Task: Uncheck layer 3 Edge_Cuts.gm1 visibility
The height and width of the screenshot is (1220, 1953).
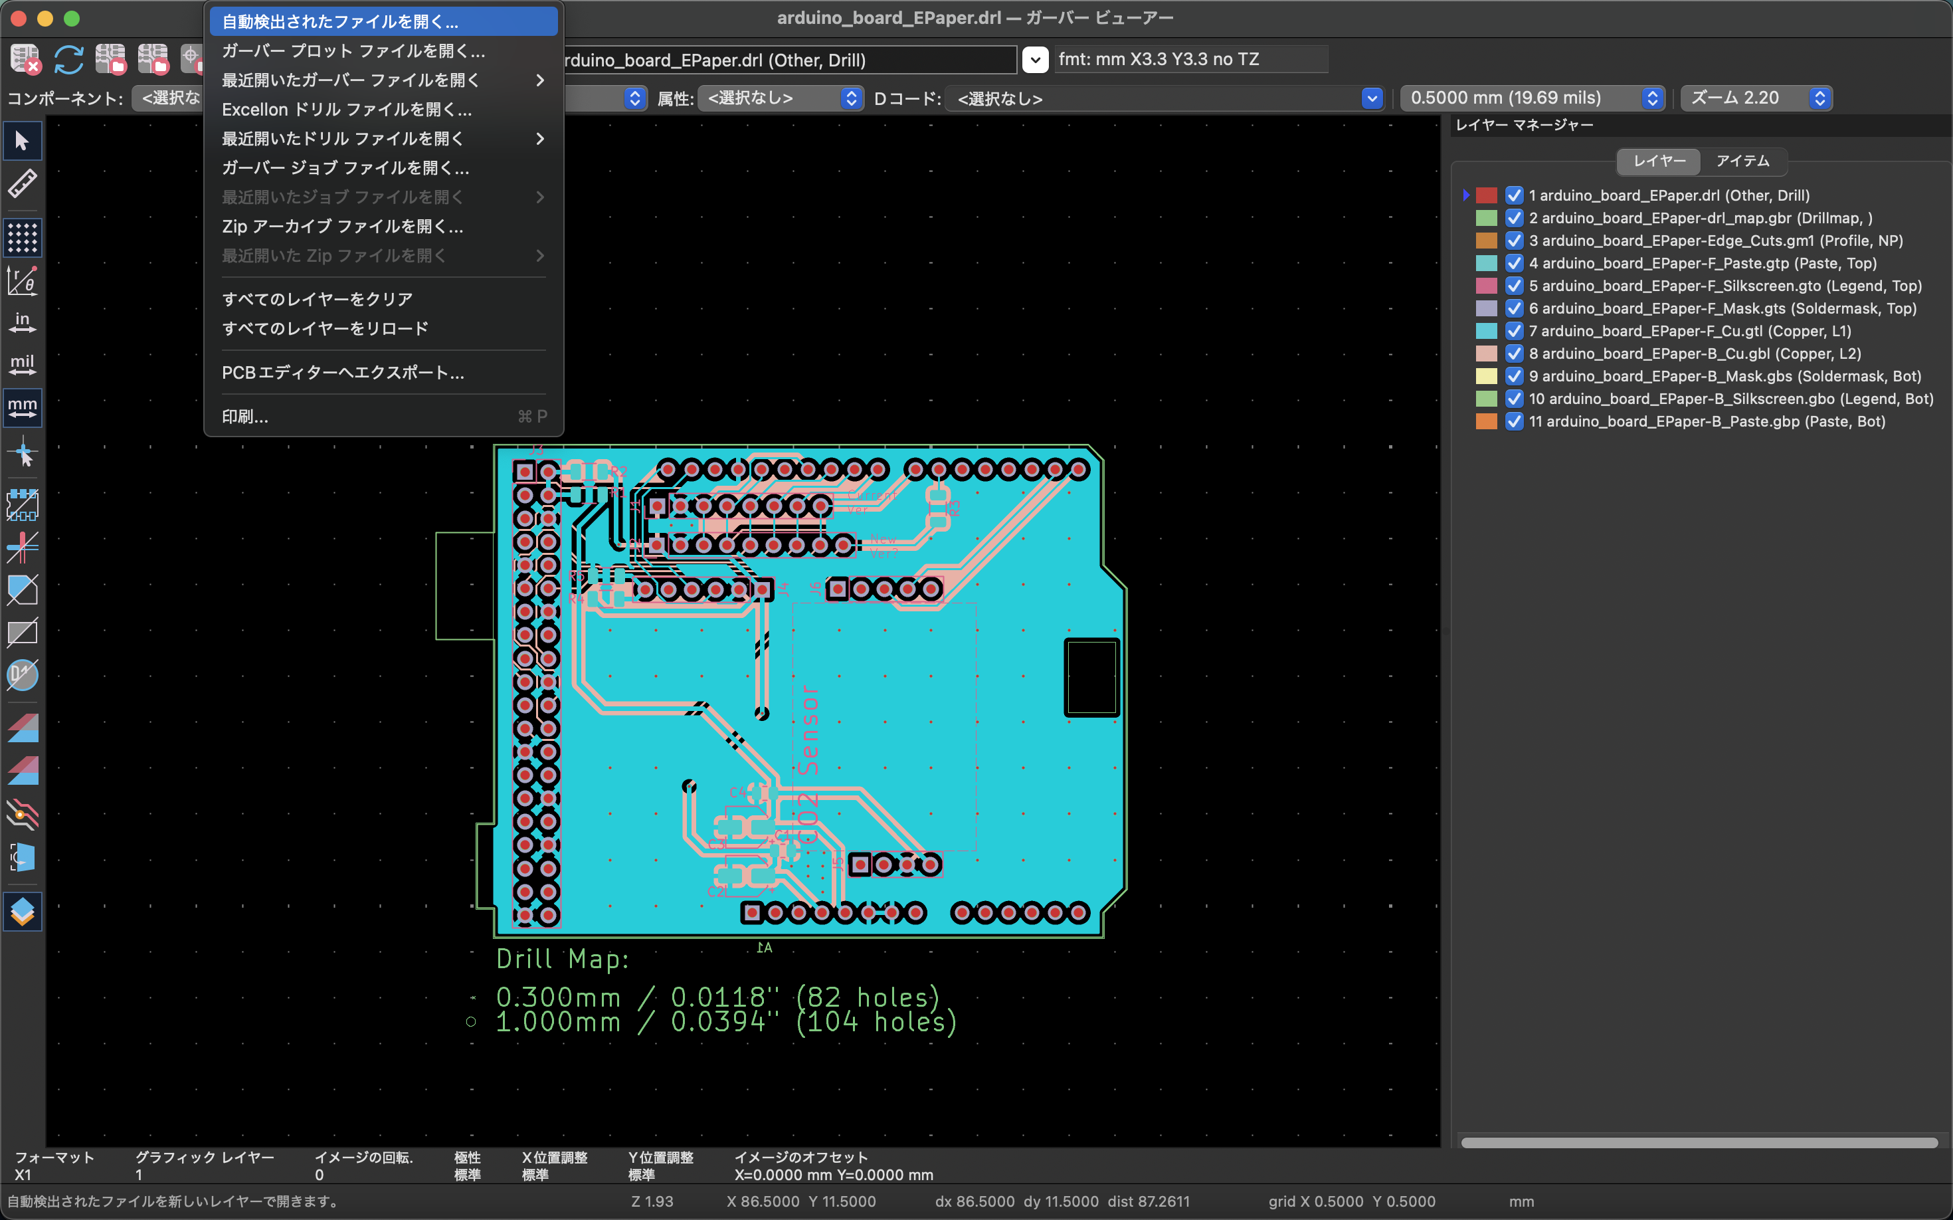Action: point(1513,241)
